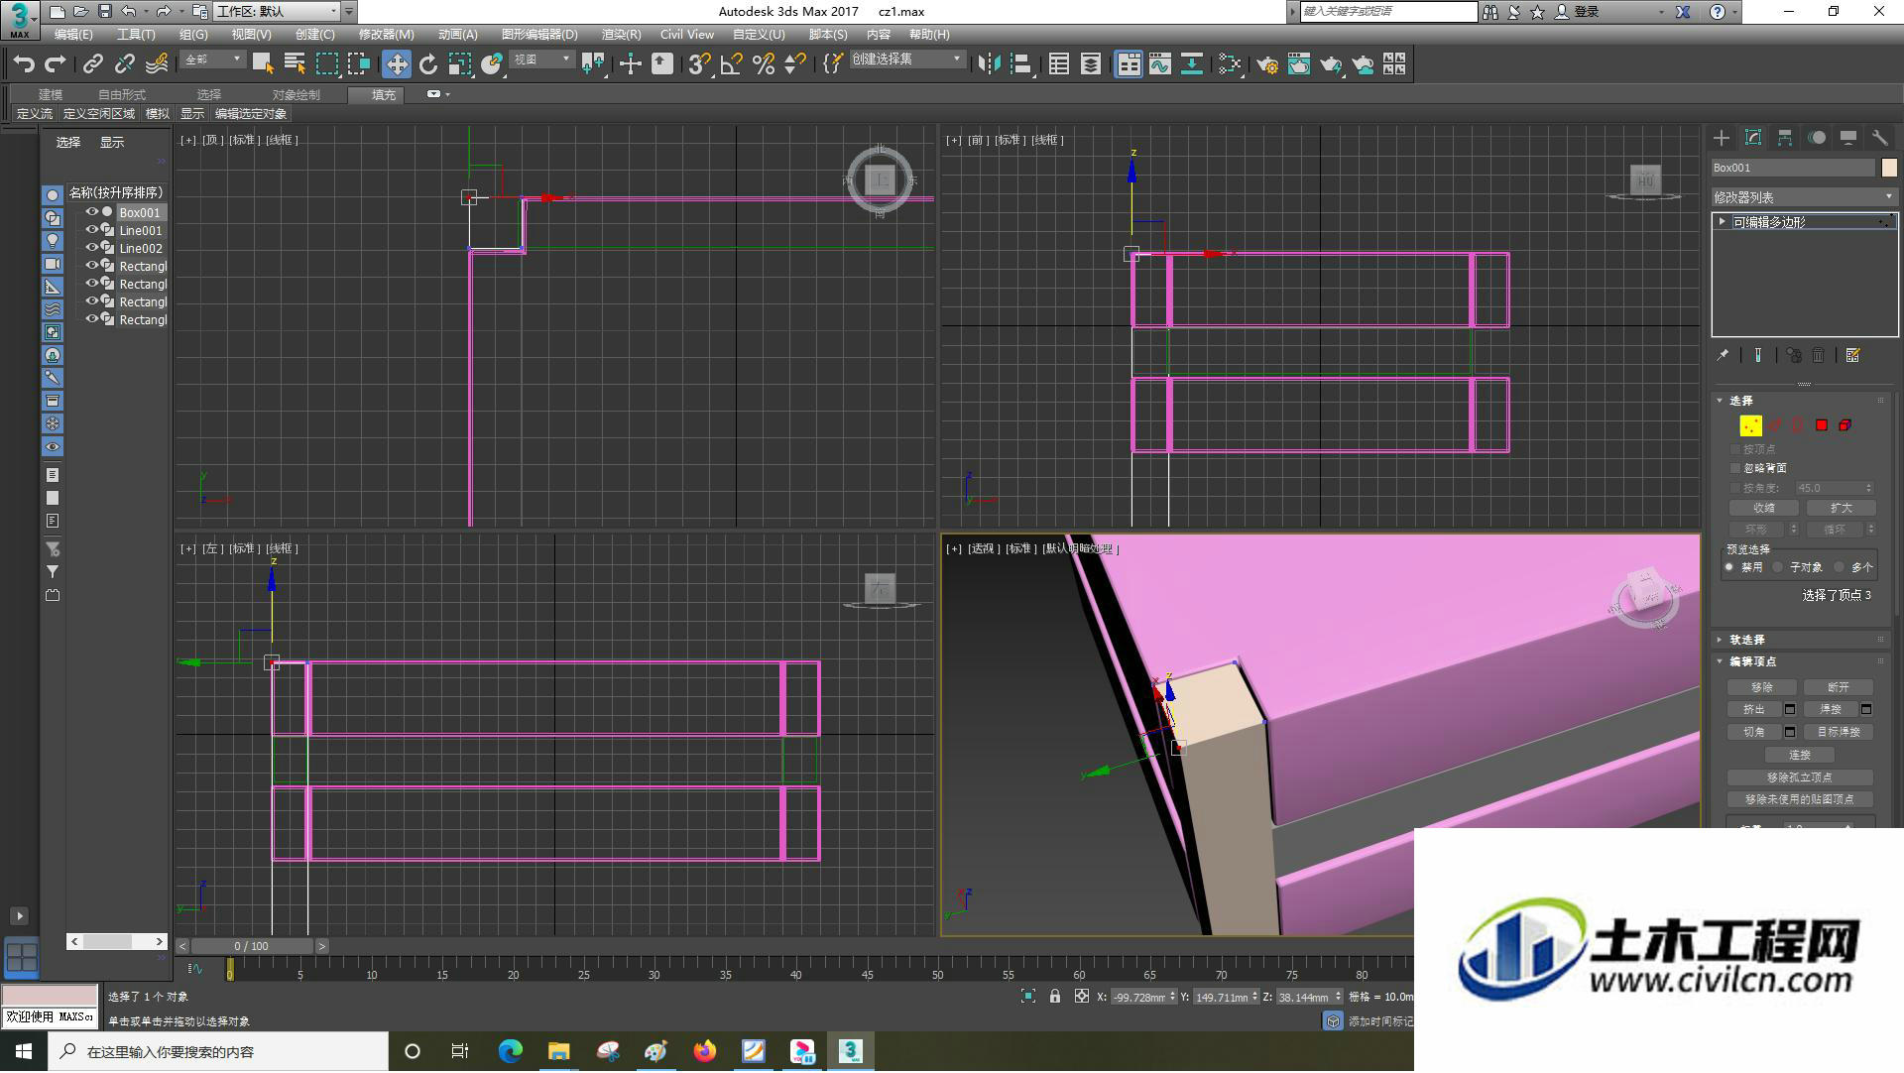This screenshot has width=1904, height=1073.
Task: Expand the 可编辑多边形 stack entry
Action: pyautogui.click(x=1723, y=222)
